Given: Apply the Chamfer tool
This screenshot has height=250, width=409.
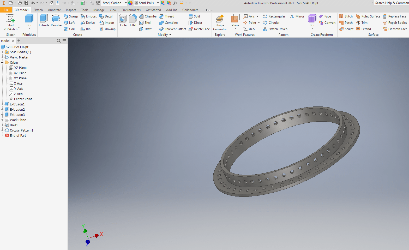Looking at the screenshot, I should click(148, 16).
